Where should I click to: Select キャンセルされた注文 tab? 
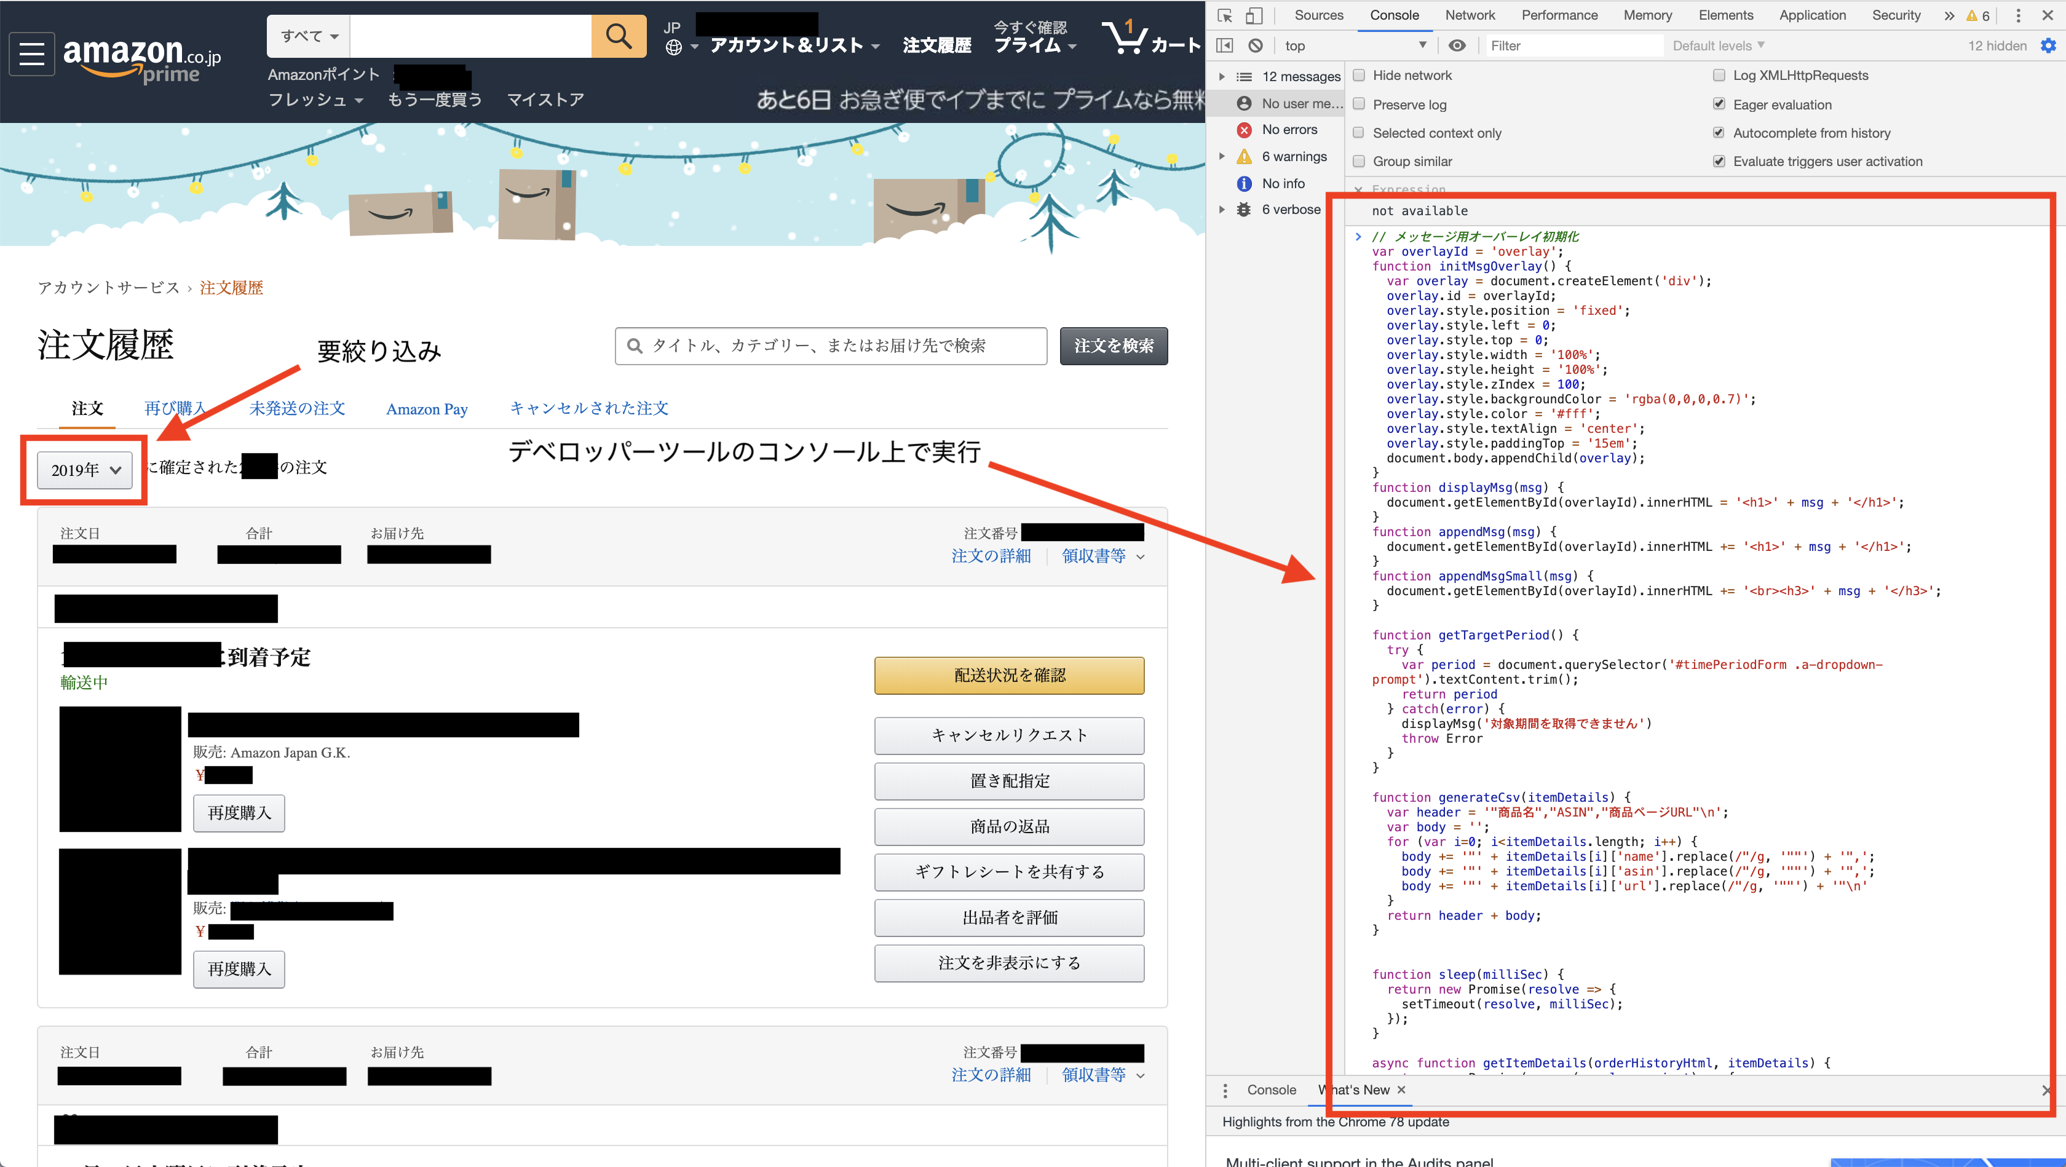(590, 408)
